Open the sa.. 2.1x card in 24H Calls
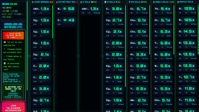Viewport: 199px width, 112px height. 139,102
